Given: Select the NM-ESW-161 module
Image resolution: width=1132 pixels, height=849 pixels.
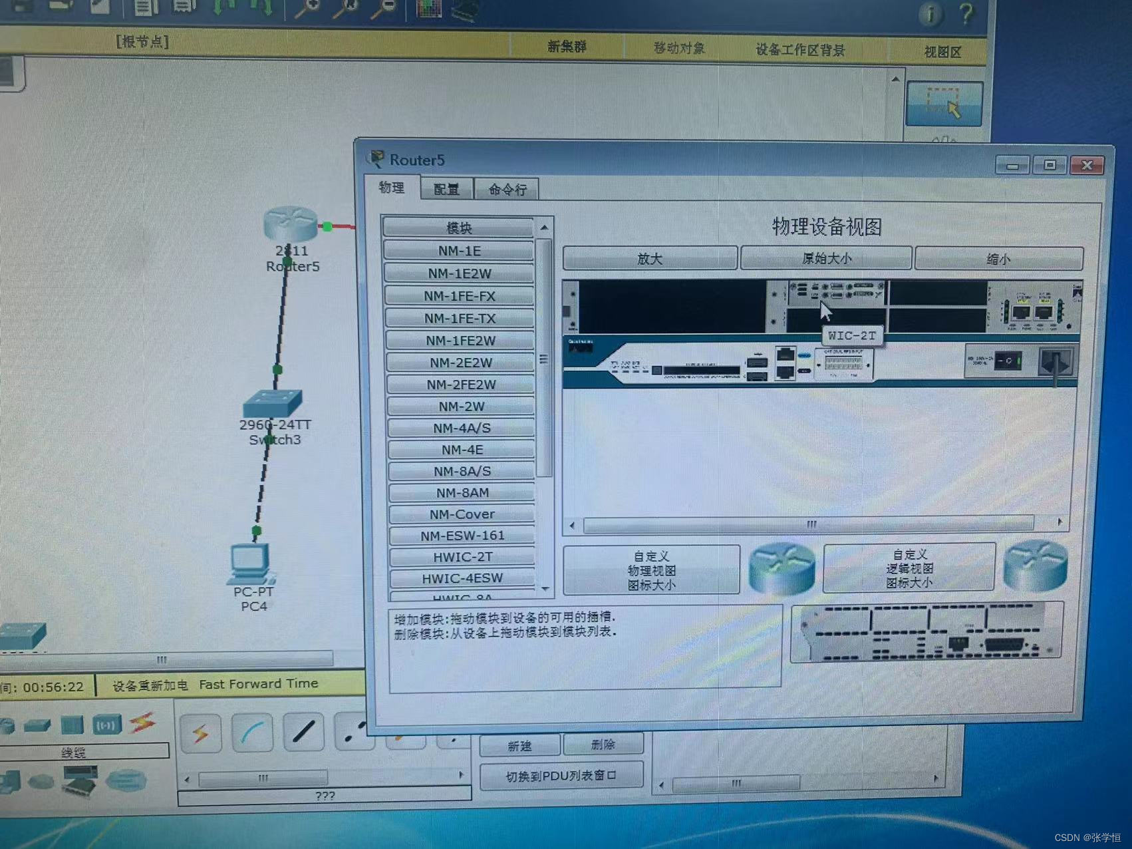Looking at the screenshot, I should coord(462,536).
